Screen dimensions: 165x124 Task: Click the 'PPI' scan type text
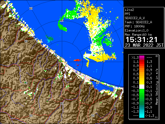click(x=127, y=14)
